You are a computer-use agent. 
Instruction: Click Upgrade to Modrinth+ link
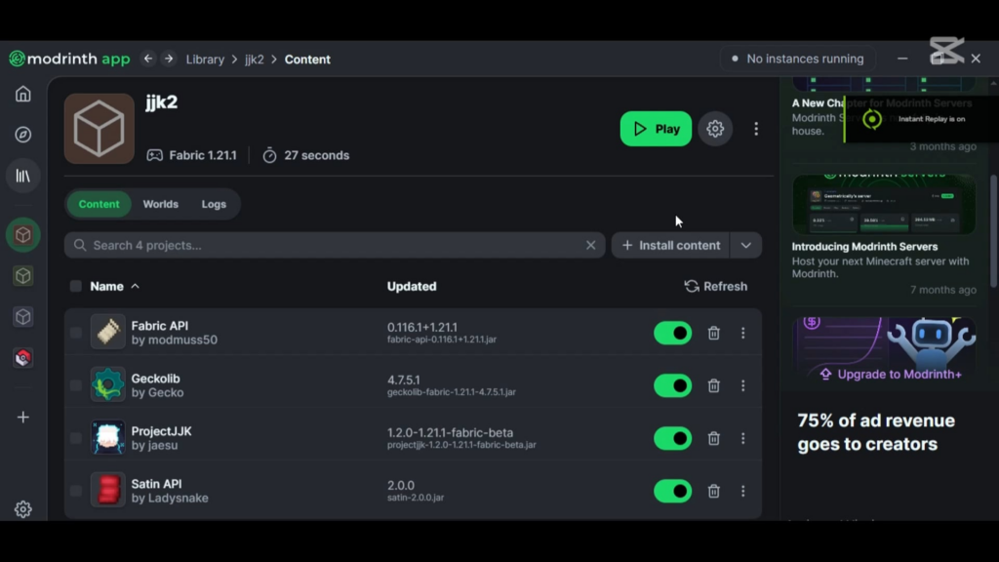tap(892, 375)
